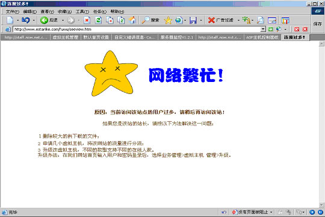Open the dropdown next to the floppy save icon
The height and width of the screenshot is (217, 325).
point(201,20)
